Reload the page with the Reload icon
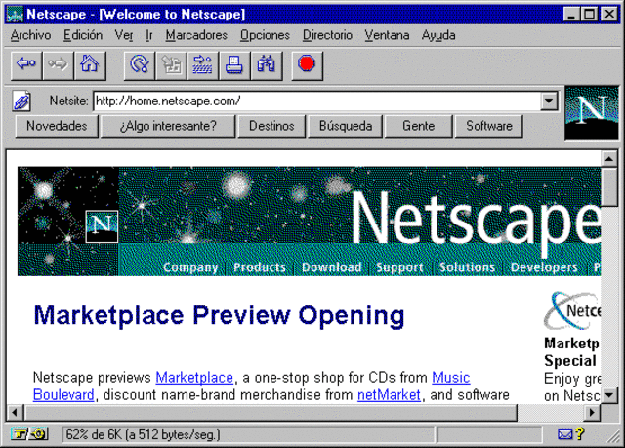This screenshot has height=448, width=625. [x=139, y=65]
